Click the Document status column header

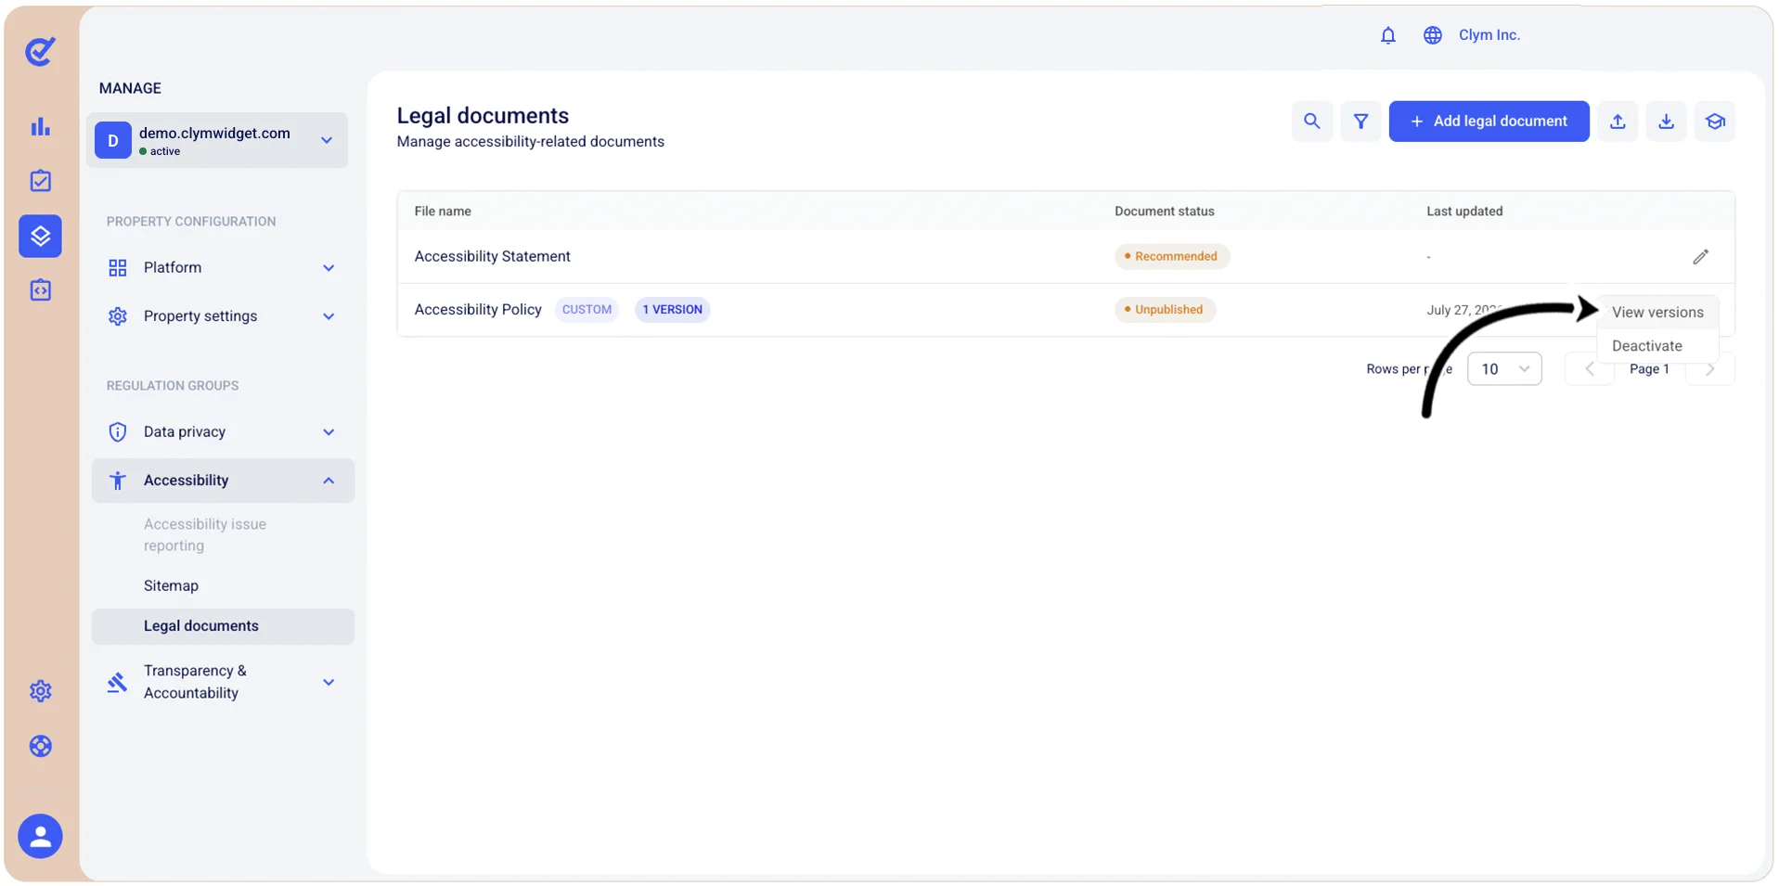1164,212
